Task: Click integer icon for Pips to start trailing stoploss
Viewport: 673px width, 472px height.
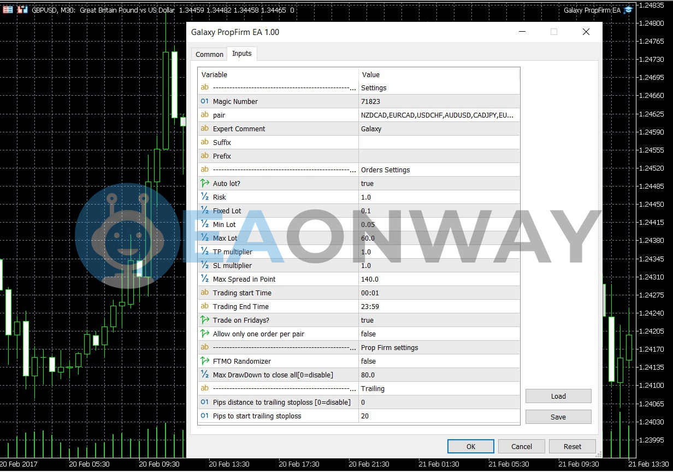Action: coord(205,416)
